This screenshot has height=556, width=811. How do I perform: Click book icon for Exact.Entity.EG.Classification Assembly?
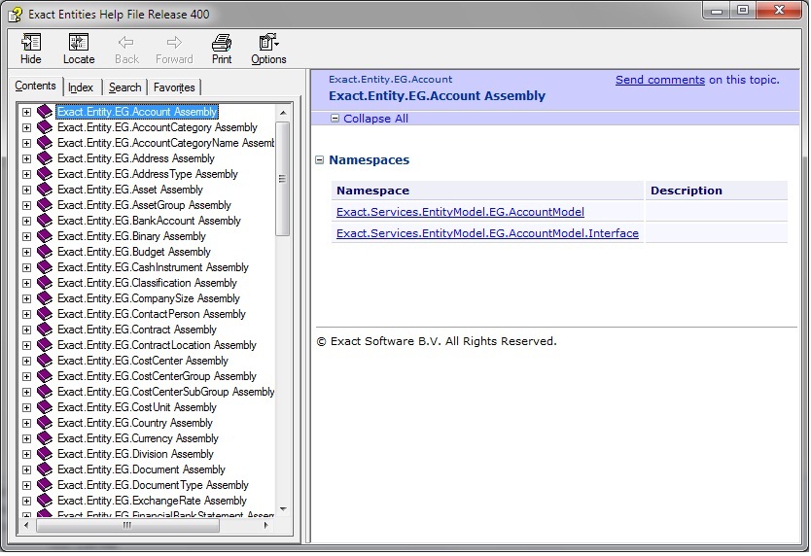(x=45, y=283)
